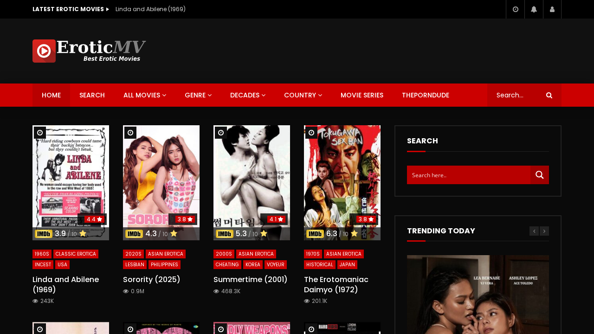Expand the All Movies dropdown
Image resolution: width=594 pixels, height=334 pixels.
145,95
